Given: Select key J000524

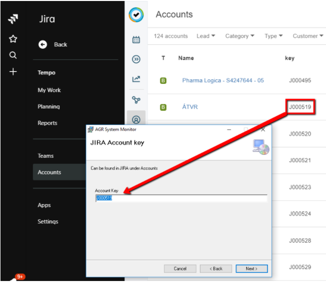Looking at the screenshot, I should (x=300, y=214).
